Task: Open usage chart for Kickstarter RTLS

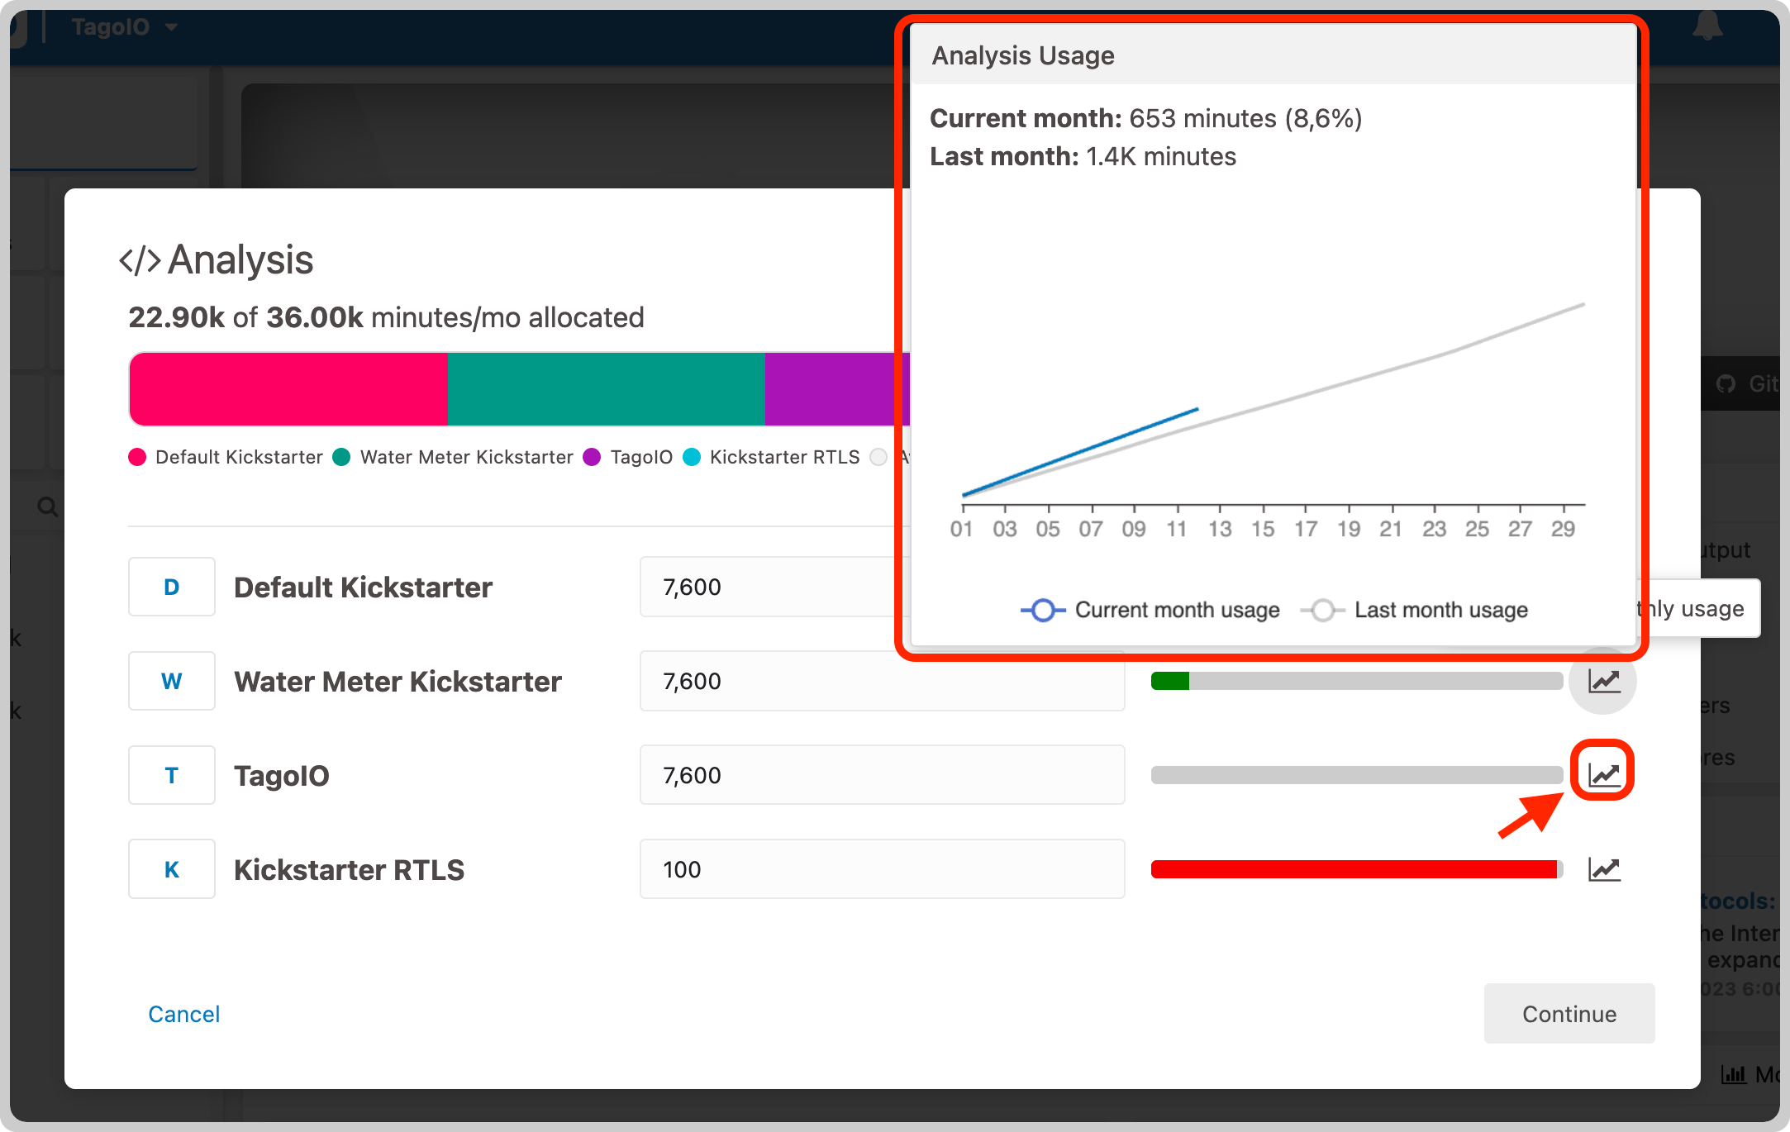Action: point(1603,869)
